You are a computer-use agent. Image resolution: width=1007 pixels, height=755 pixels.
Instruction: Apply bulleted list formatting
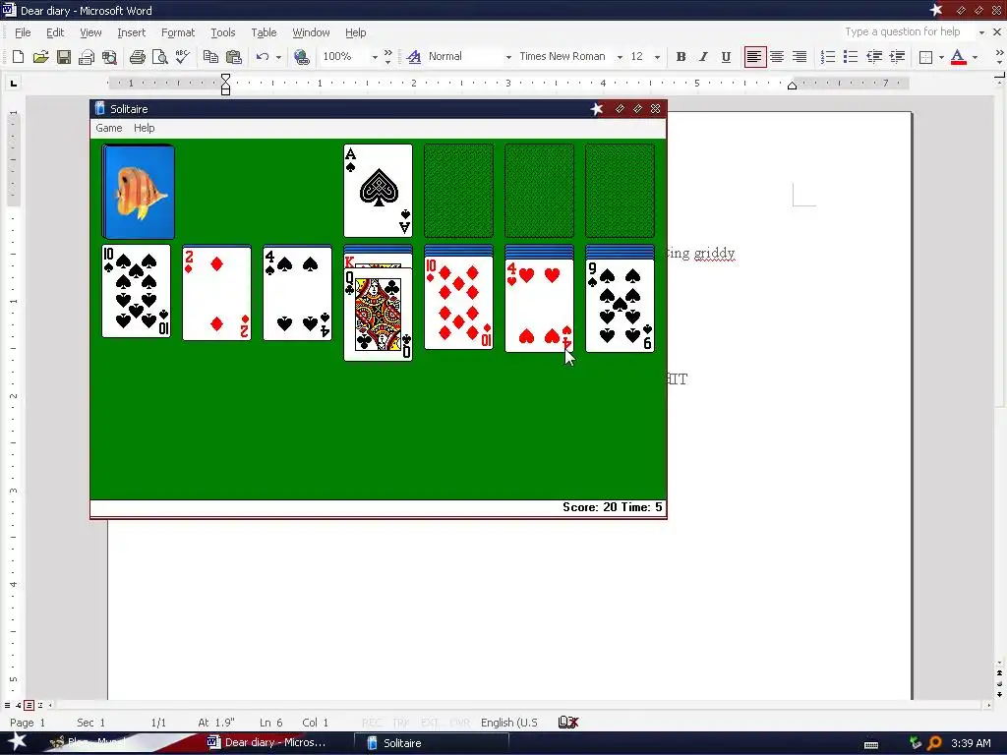pos(851,57)
